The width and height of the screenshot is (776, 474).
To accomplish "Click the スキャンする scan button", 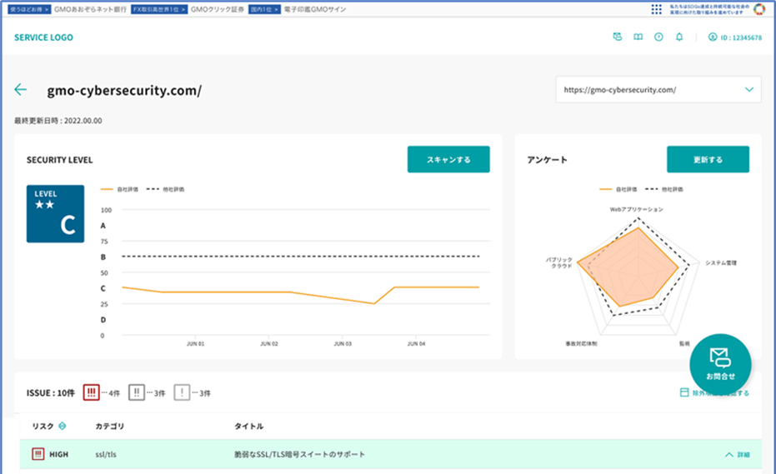I will 448,159.
